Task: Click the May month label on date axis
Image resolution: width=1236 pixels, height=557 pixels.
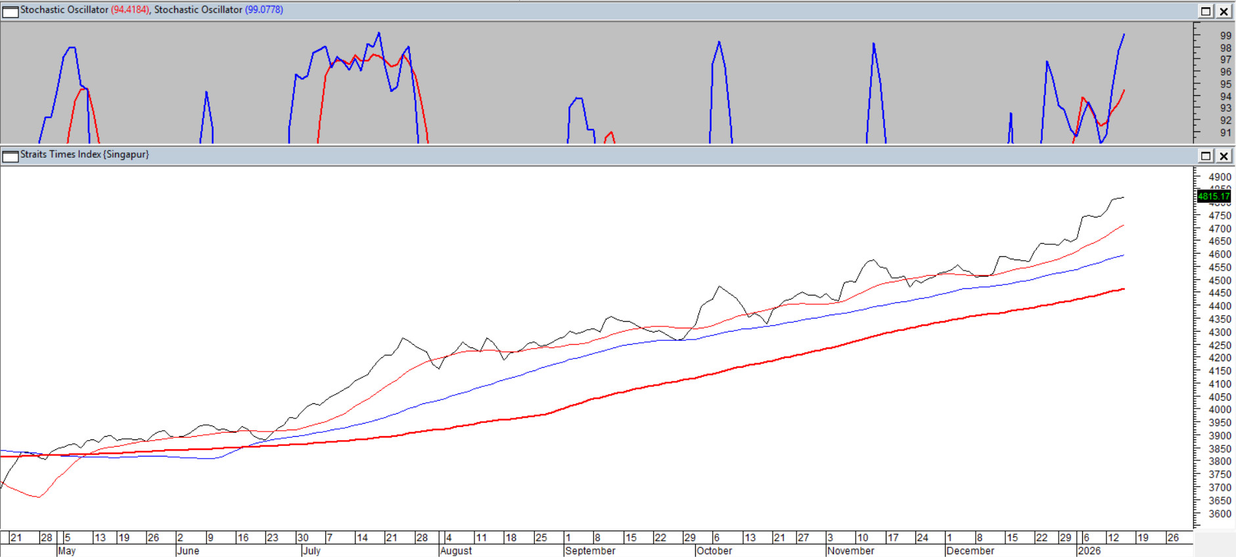Action: (66, 550)
